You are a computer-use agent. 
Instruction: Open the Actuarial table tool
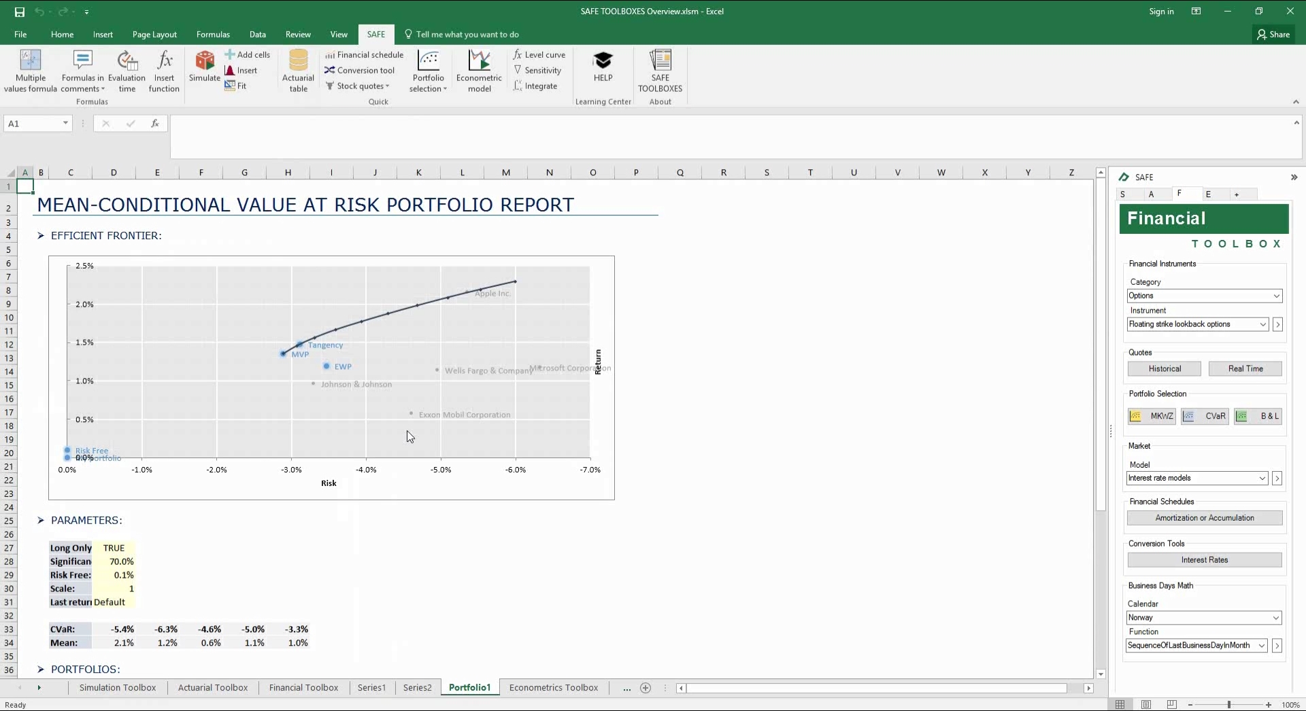[x=299, y=71]
